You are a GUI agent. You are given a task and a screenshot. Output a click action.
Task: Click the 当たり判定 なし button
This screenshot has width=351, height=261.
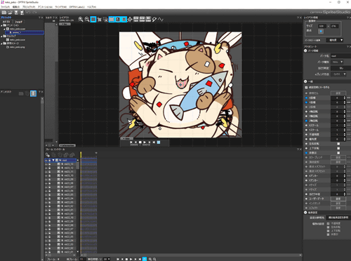click(x=341, y=68)
